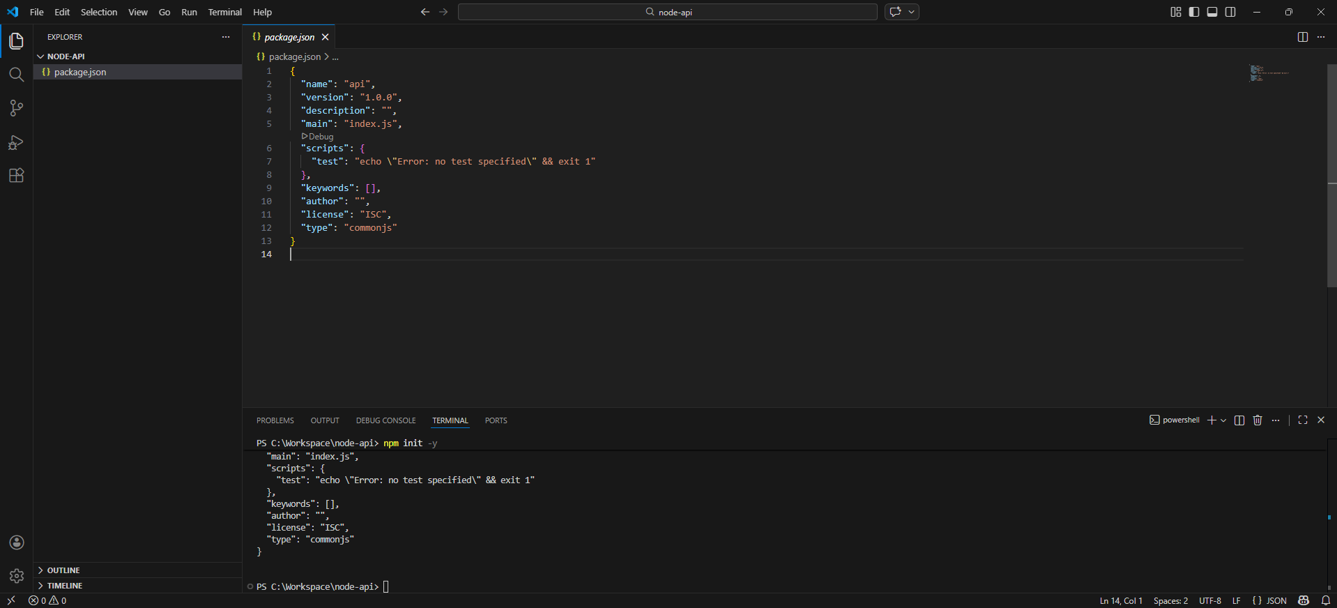1337x608 pixels.
Task: Open the Accounts menu icon
Action: pyautogui.click(x=17, y=542)
